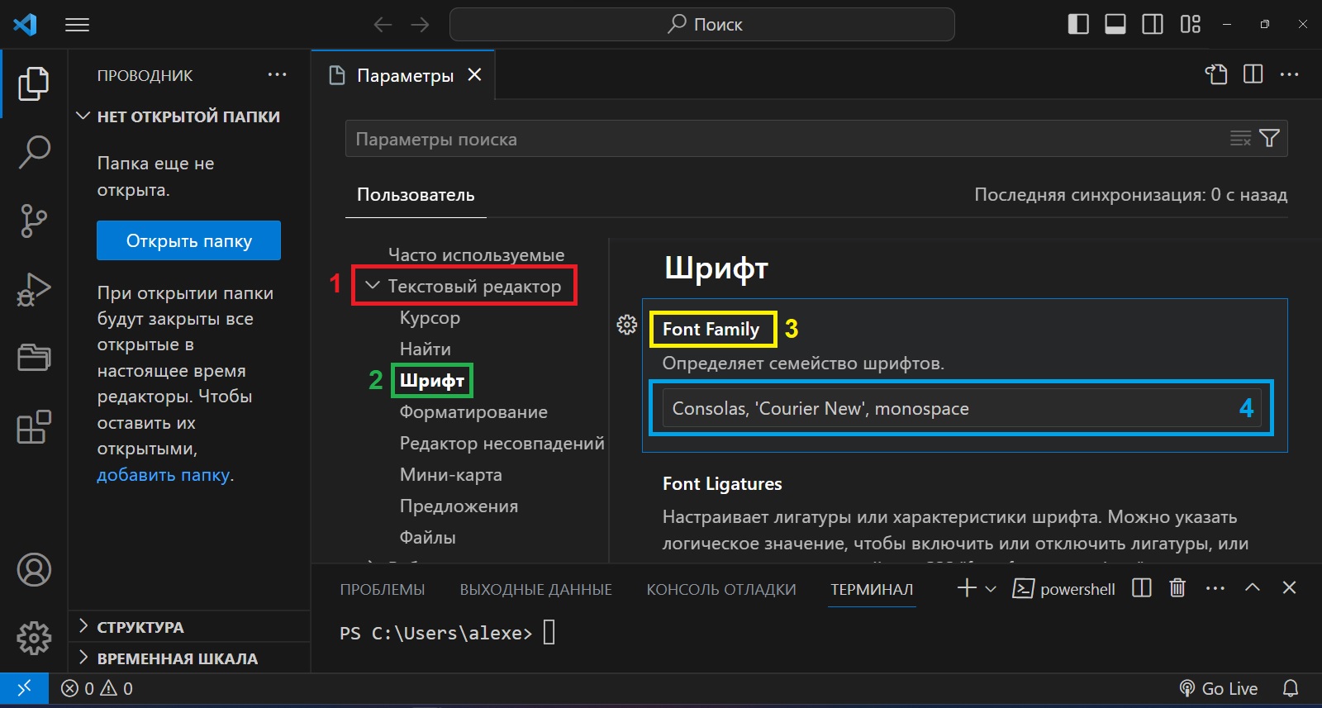This screenshot has height=708, width=1322.
Task: Collapse the НЕТ ОТКРЫТОЙ ПАПКИ section
Action: [188, 116]
